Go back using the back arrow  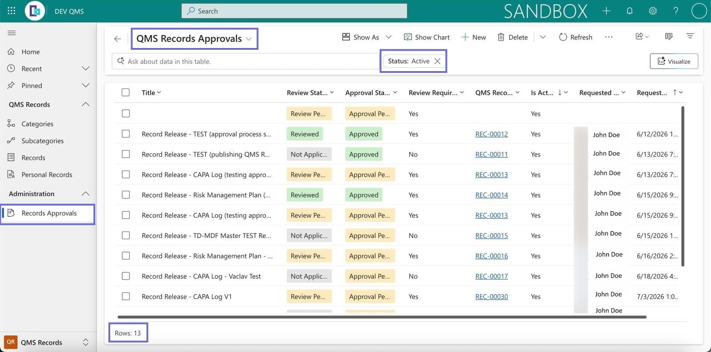click(x=117, y=39)
